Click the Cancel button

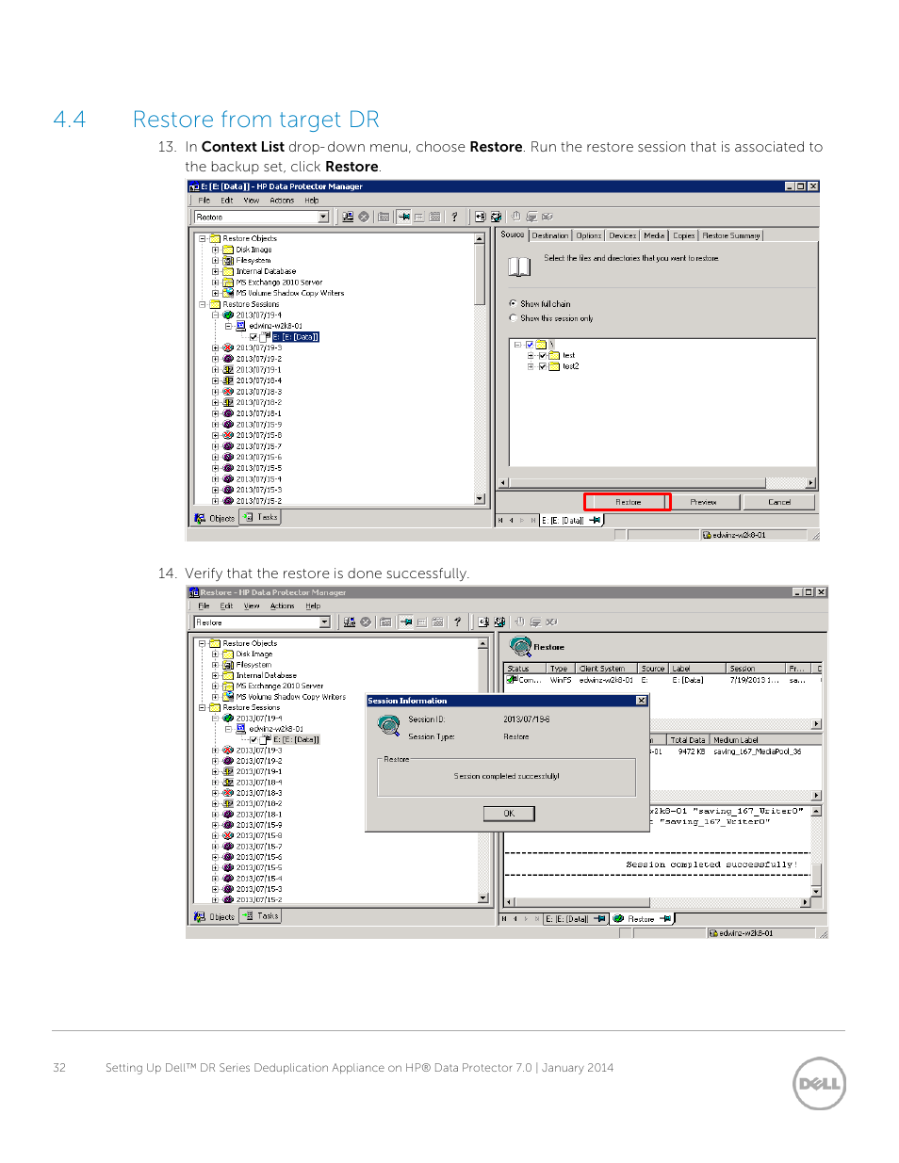[779, 502]
